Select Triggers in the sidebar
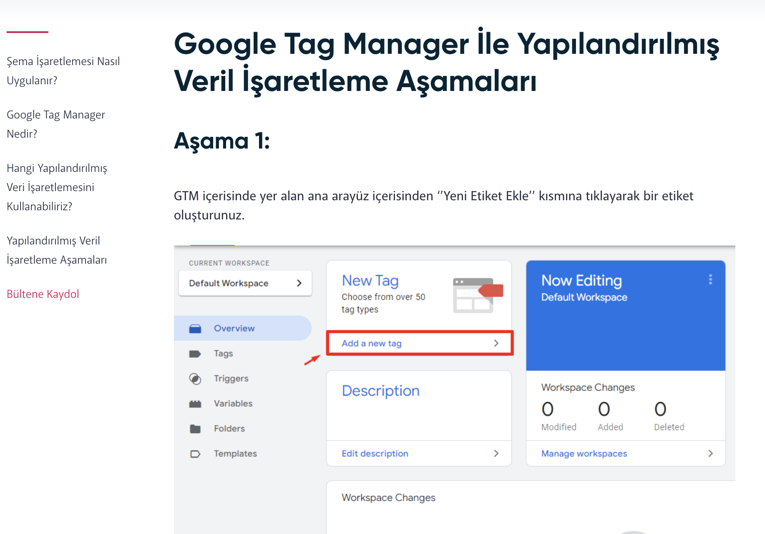 pos(231,378)
